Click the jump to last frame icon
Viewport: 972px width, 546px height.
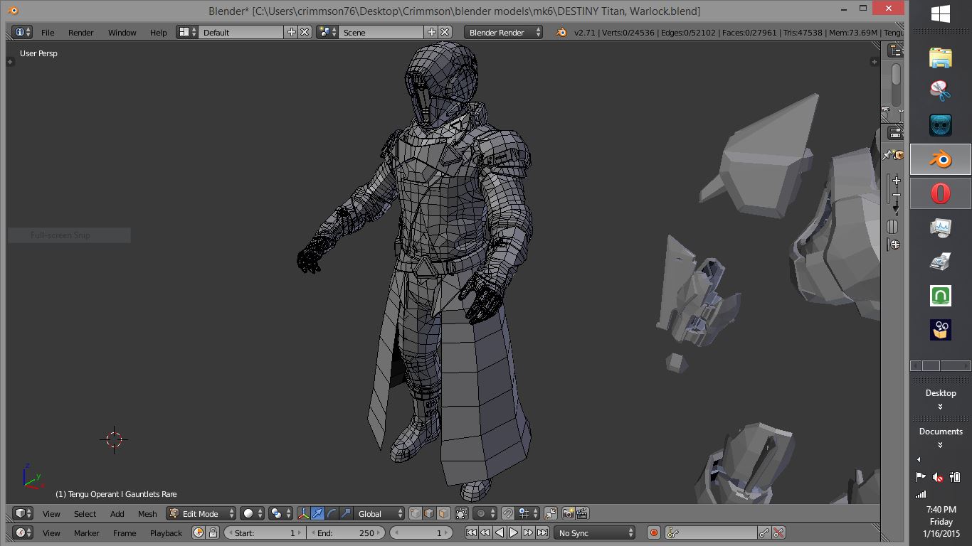coord(543,532)
